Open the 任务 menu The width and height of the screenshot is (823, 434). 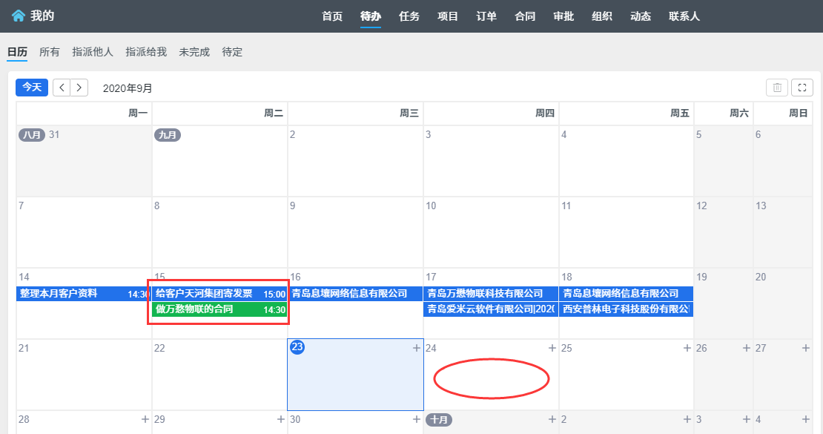[409, 16]
